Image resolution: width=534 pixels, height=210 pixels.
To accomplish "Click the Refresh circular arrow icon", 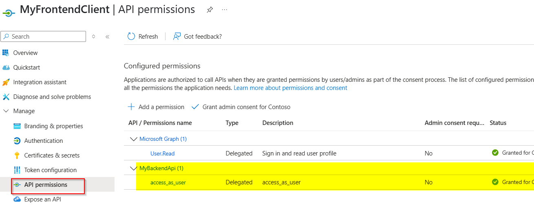I will click(131, 37).
